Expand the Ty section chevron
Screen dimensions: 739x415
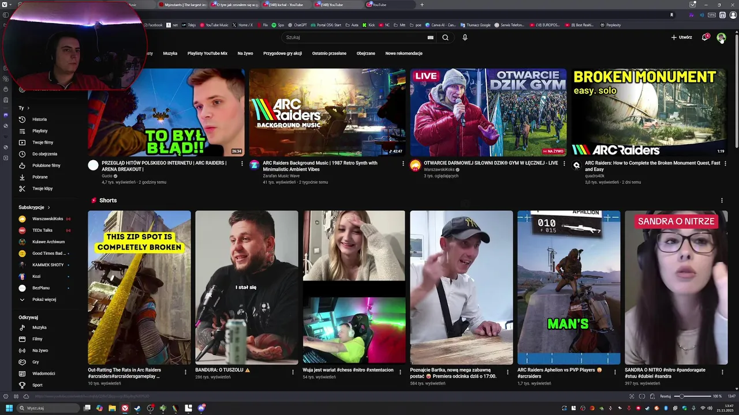click(x=28, y=108)
